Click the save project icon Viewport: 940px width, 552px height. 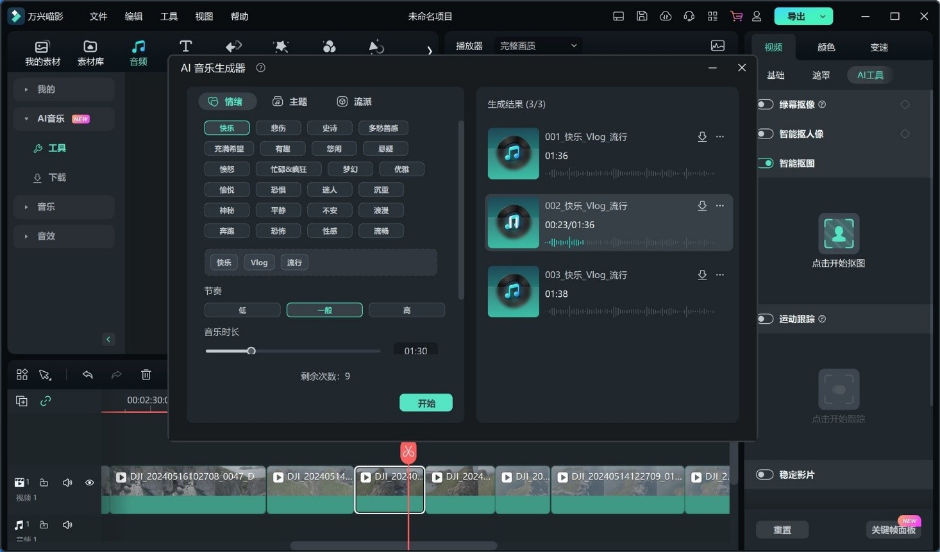pos(642,16)
